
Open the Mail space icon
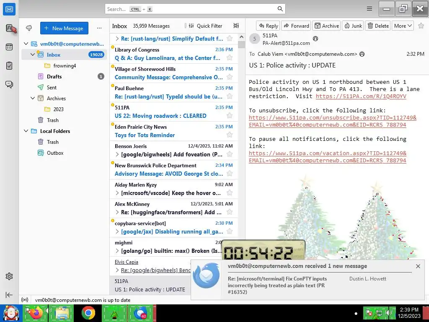(x=9, y=9)
